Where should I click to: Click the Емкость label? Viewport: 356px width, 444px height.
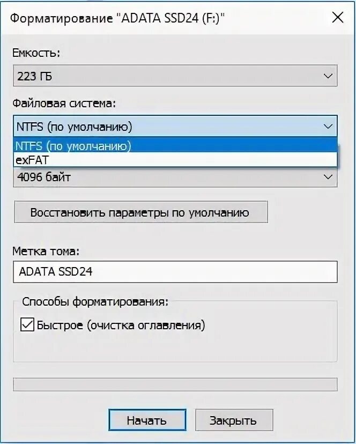click(36, 53)
